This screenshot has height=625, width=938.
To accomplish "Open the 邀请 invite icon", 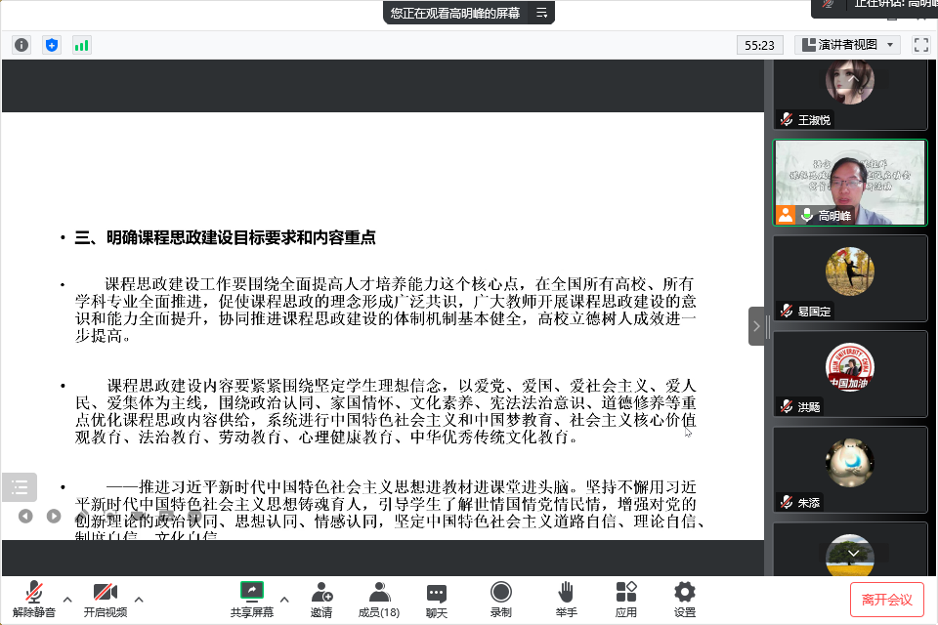I will click(321, 599).
